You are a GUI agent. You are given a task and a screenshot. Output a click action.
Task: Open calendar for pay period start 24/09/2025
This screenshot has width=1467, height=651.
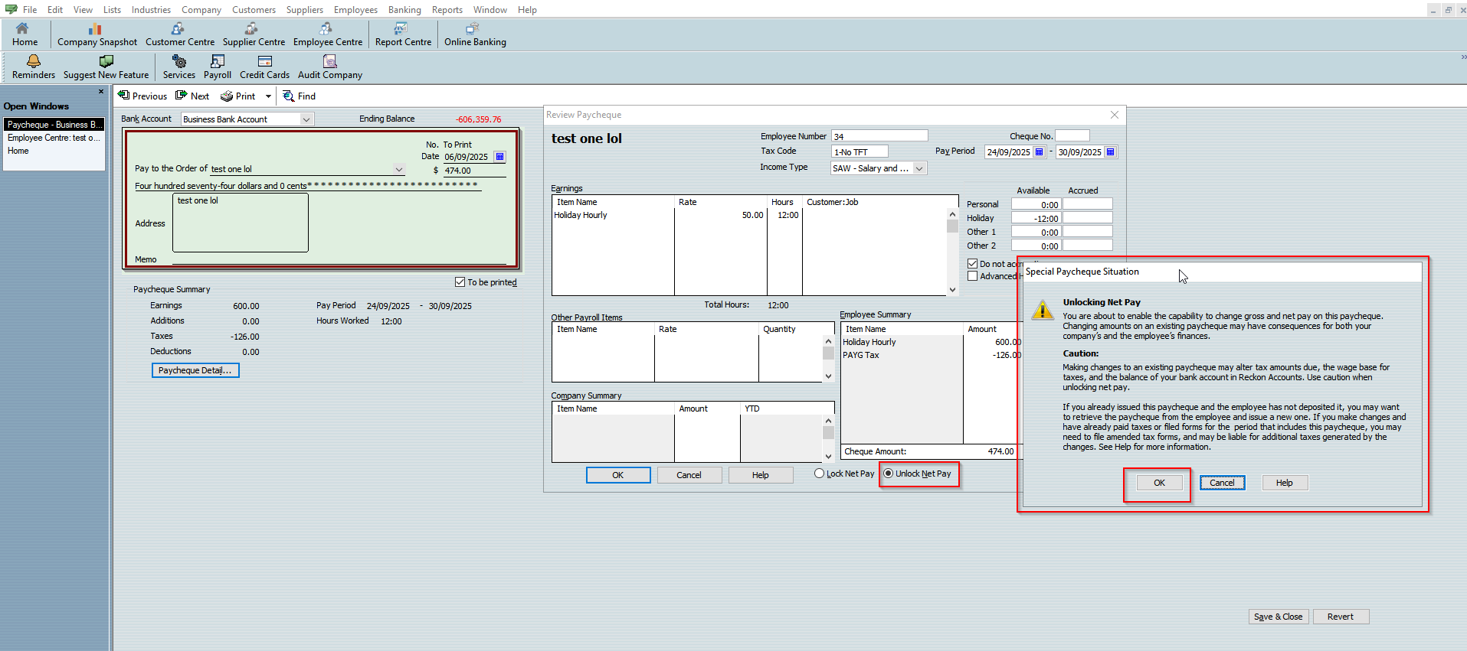pyautogui.click(x=1040, y=151)
